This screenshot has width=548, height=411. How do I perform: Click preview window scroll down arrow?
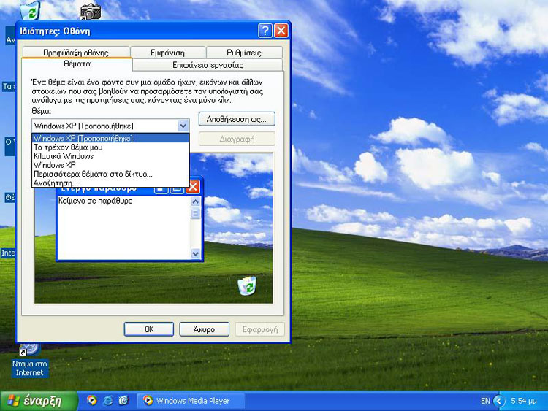pyautogui.click(x=195, y=254)
